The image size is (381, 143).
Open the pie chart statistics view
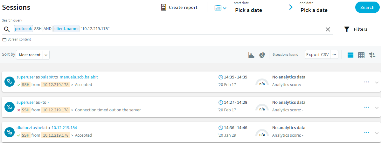click(x=262, y=55)
